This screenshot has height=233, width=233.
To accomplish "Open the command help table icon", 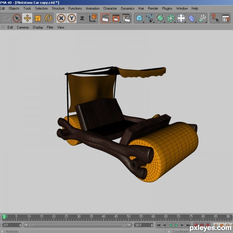I will (226, 18).
